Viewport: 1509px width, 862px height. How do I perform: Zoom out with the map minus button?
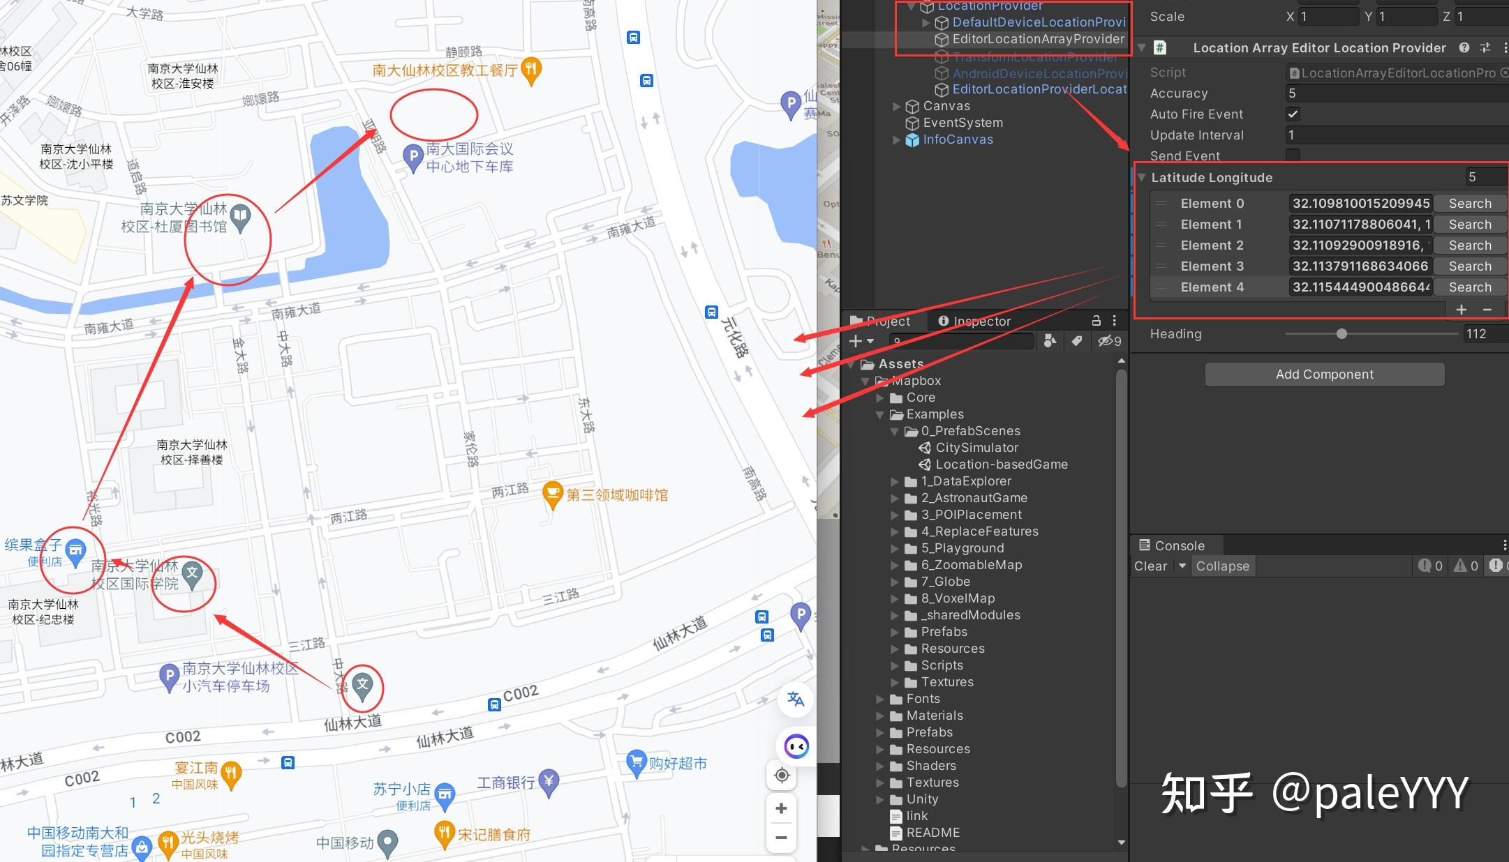[782, 838]
